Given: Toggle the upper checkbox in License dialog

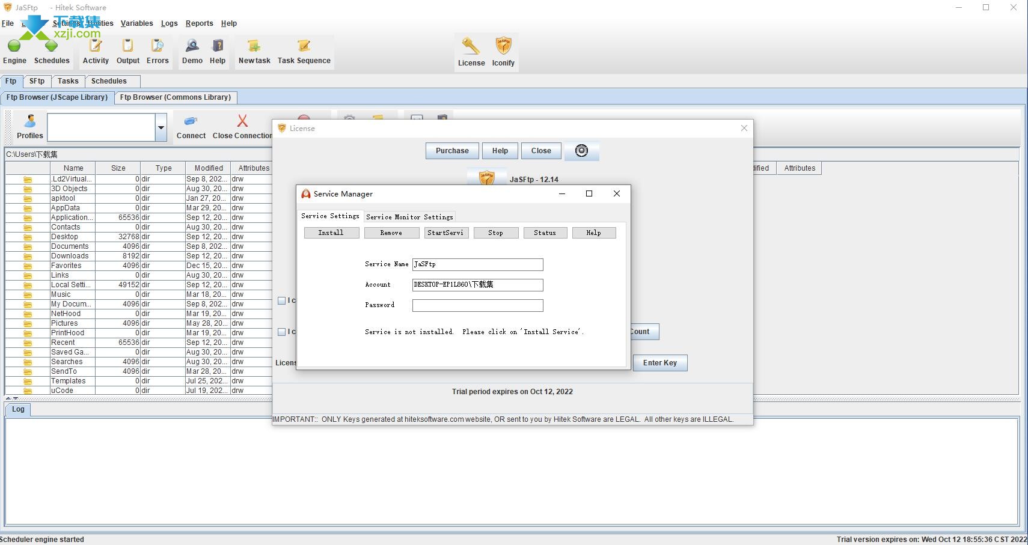Looking at the screenshot, I should (x=281, y=300).
